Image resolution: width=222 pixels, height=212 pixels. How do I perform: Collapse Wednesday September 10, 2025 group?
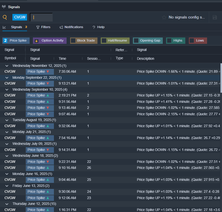coord(7,89)
